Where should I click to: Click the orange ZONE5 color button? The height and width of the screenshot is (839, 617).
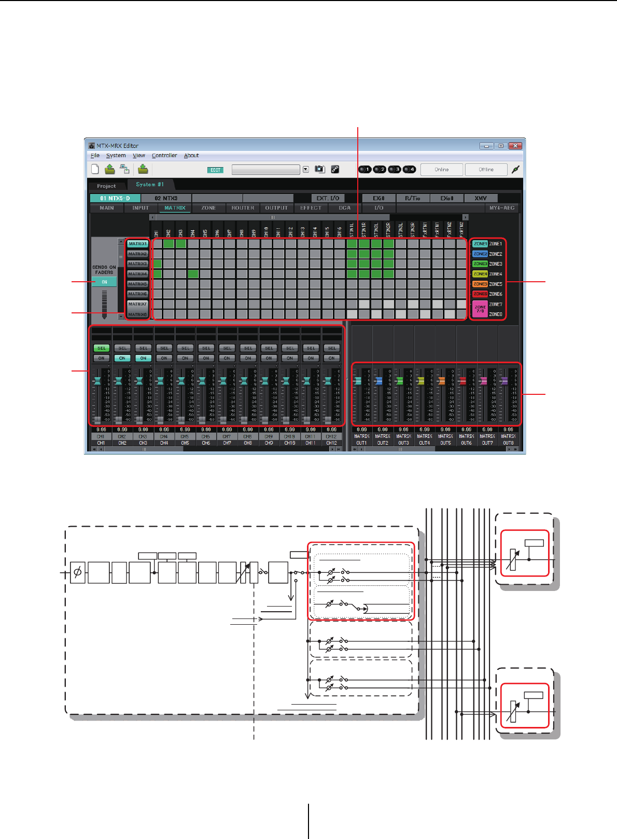click(480, 284)
